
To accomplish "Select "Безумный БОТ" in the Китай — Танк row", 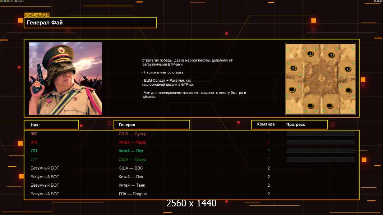I will tap(45, 185).
